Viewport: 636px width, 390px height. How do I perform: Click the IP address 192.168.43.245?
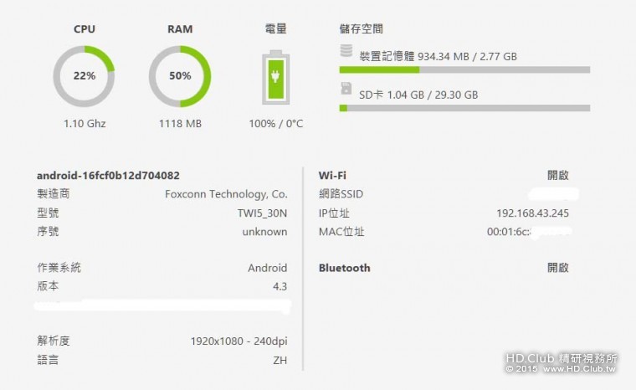pos(532,213)
